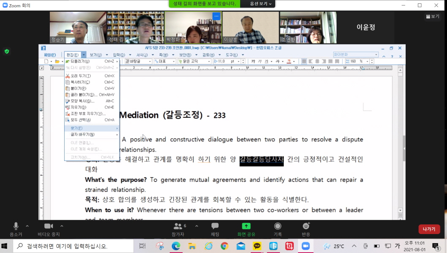Mute the microphone (음소거)
The height and width of the screenshot is (253, 447).
click(x=16, y=228)
